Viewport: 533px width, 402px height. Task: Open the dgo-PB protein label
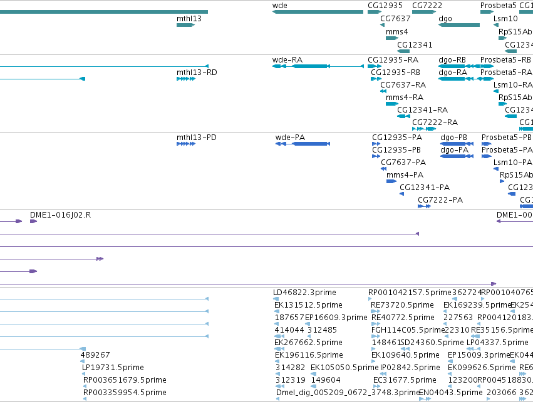(453, 138)
